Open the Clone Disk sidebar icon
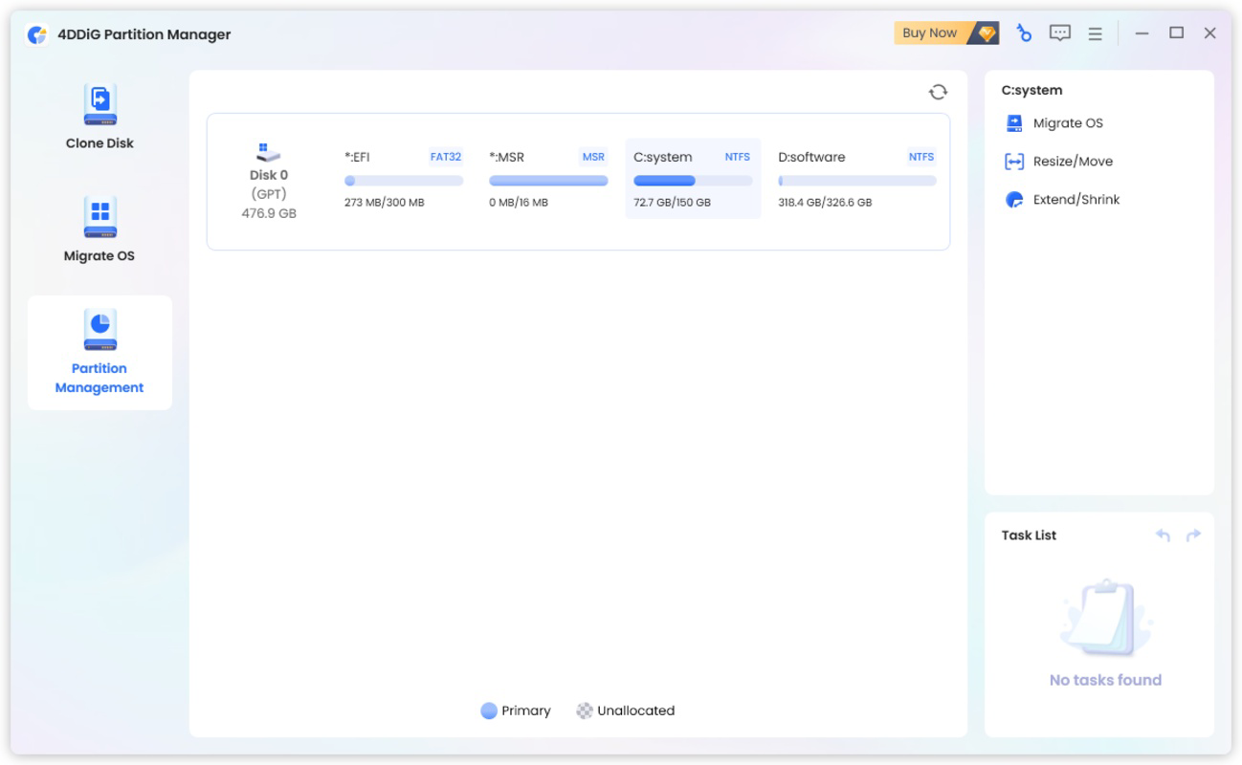Viewport: 1242px width, 765px height. tap(100, 105)
